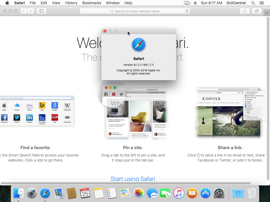The width and height of the screenshot is (270, 202).
Task: Open Notes in the Dock
Action: [99, 193]
